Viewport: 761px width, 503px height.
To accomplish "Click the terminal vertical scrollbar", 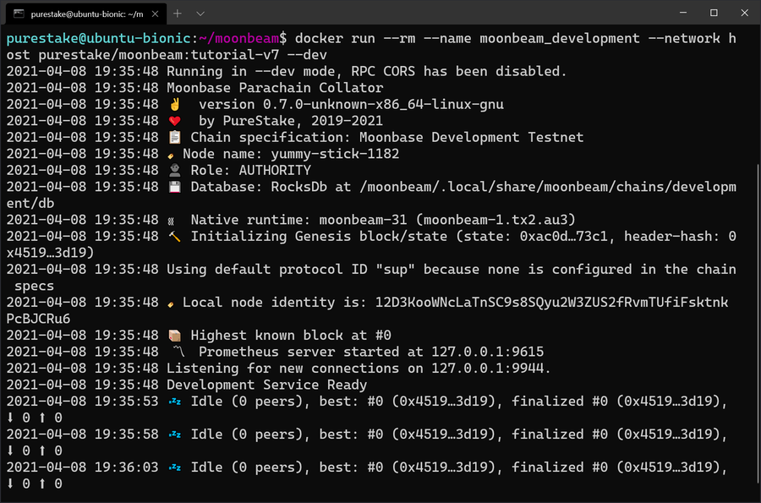I will (758, 324).
